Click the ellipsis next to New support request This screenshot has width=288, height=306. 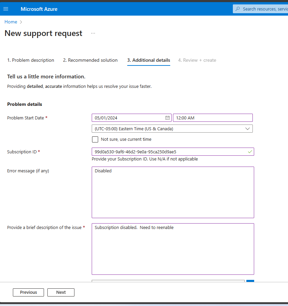click(93, 33)
